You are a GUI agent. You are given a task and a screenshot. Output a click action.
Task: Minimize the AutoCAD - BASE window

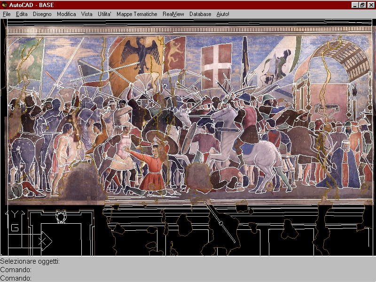coord(355,5)
